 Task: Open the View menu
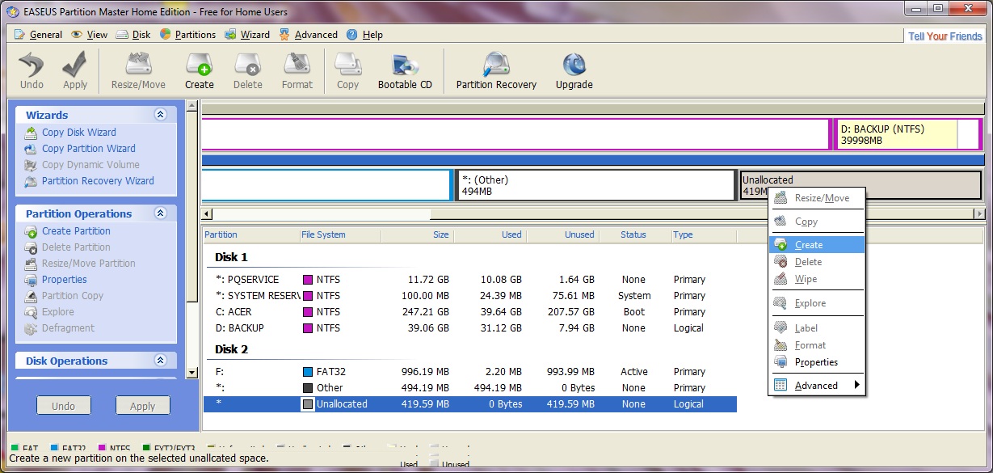(x=90, y=35)
